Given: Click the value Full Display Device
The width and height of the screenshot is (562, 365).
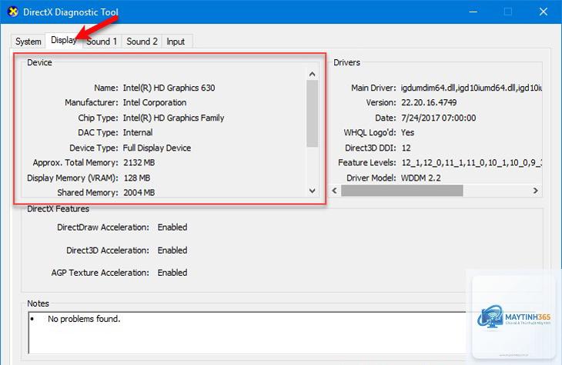Looking at the screenshot, I should pos(156,148).
